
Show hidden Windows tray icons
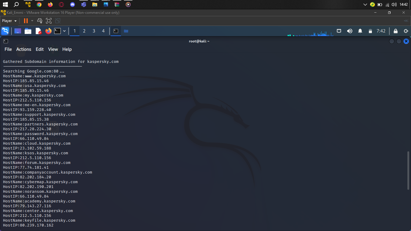coord(365,5)
